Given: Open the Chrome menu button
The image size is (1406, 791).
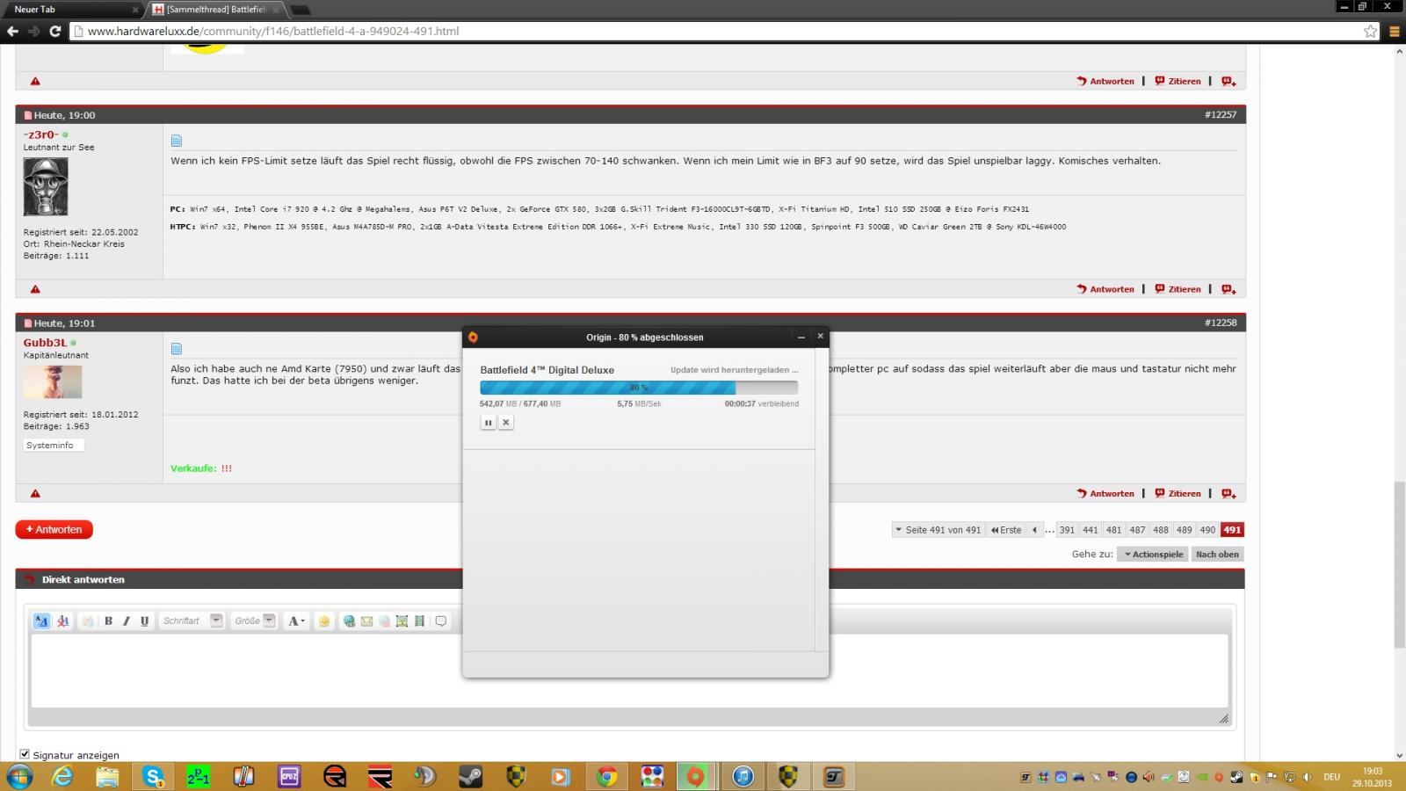Looking at the screenshot, I should coord(1394,31).
